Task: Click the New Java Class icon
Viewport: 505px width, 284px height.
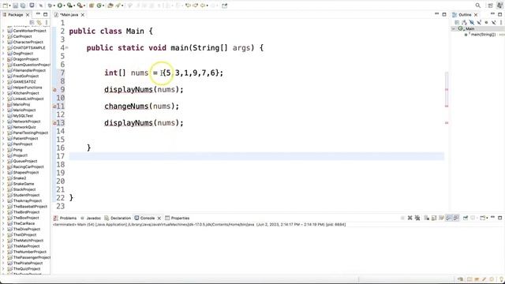Action: coord(99,6)
